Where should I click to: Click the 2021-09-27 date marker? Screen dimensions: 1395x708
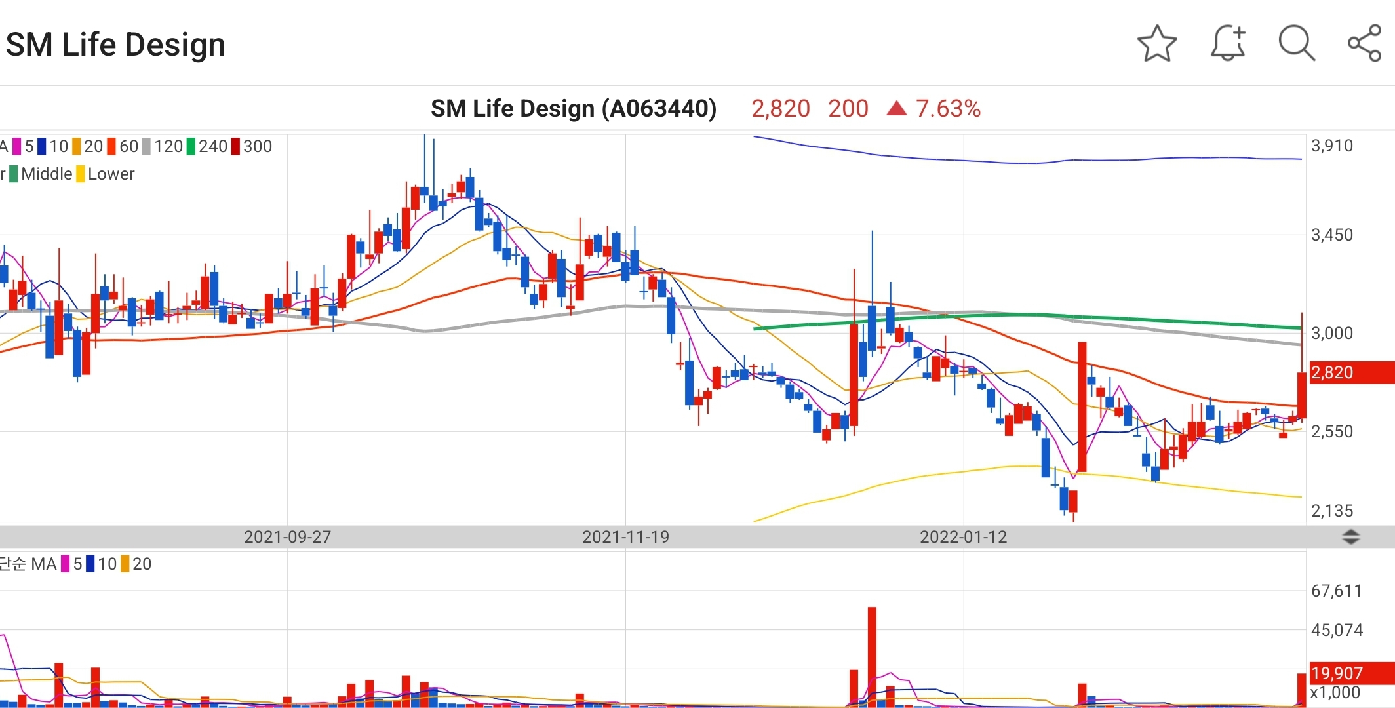point(287,537)
